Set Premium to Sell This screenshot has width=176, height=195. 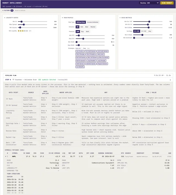click(78, 31)
